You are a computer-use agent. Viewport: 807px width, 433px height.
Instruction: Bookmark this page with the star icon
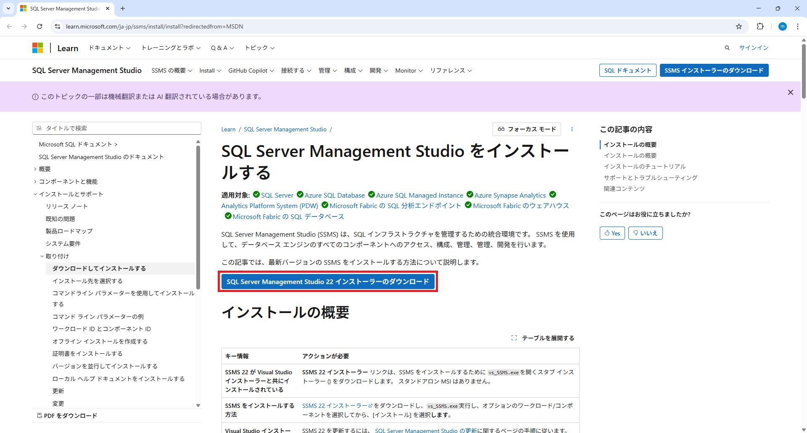point(739,26)
